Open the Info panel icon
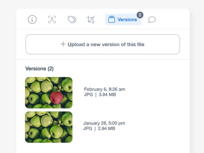 32,20
